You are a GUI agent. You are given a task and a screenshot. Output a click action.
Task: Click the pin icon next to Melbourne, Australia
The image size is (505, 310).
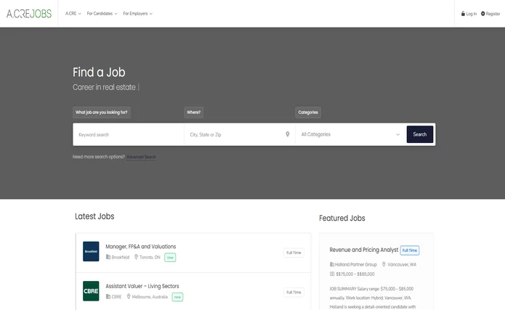pos(129,296)
